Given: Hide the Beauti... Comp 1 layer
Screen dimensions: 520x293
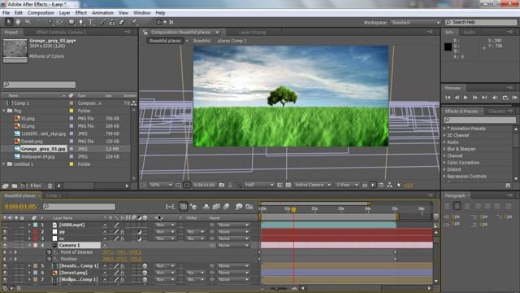Looking at the screenshot, I should [5, 266].
